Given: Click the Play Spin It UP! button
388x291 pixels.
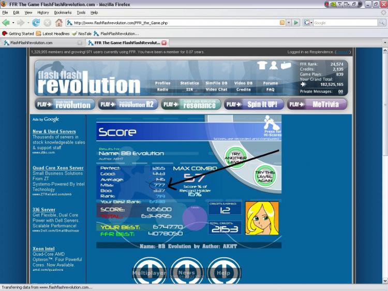Looking at the screenshot, I should 253,104.
